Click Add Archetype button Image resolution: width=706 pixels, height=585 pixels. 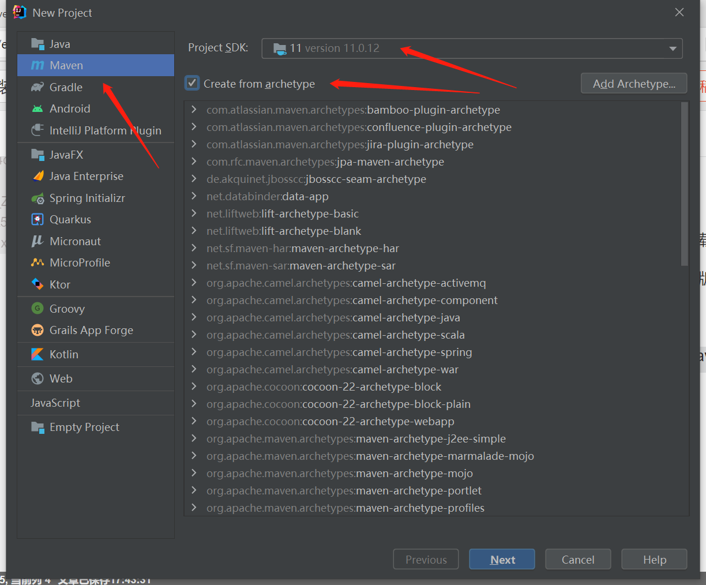(634, 84)
